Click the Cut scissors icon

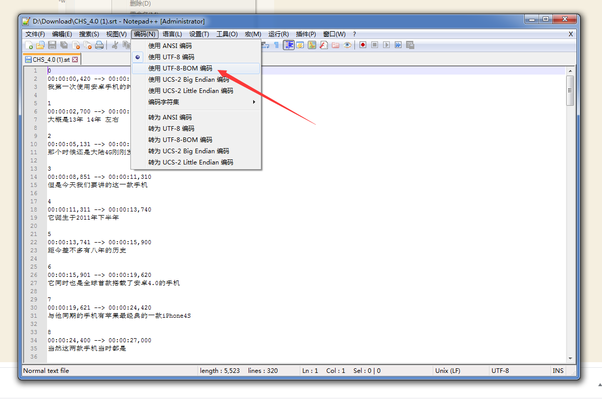point(115,45)
